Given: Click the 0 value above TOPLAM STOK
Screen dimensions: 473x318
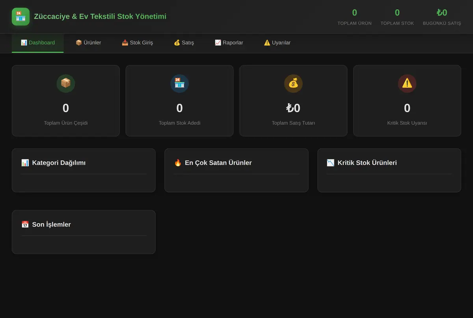Looking at the screenshot, I should (397, 13).
